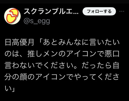Click the phrase あとみんなに言いたい in the tweet
This screenshot has width=129, height=101.
coord(81,42)
